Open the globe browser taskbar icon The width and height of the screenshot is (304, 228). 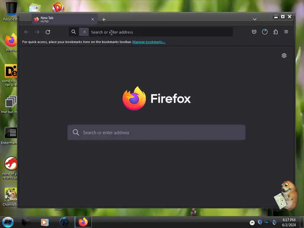click(64, 222)
